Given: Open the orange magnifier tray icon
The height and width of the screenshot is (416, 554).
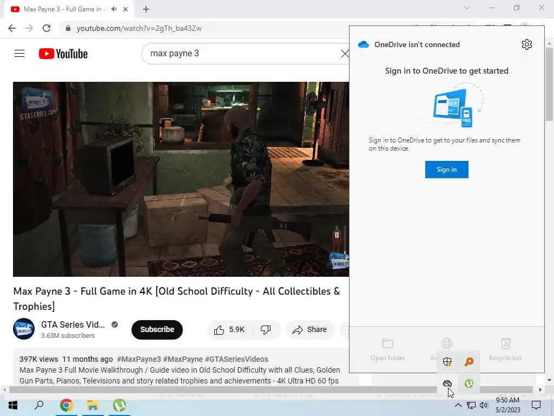Looking at the screenshot, I should 469,361.
